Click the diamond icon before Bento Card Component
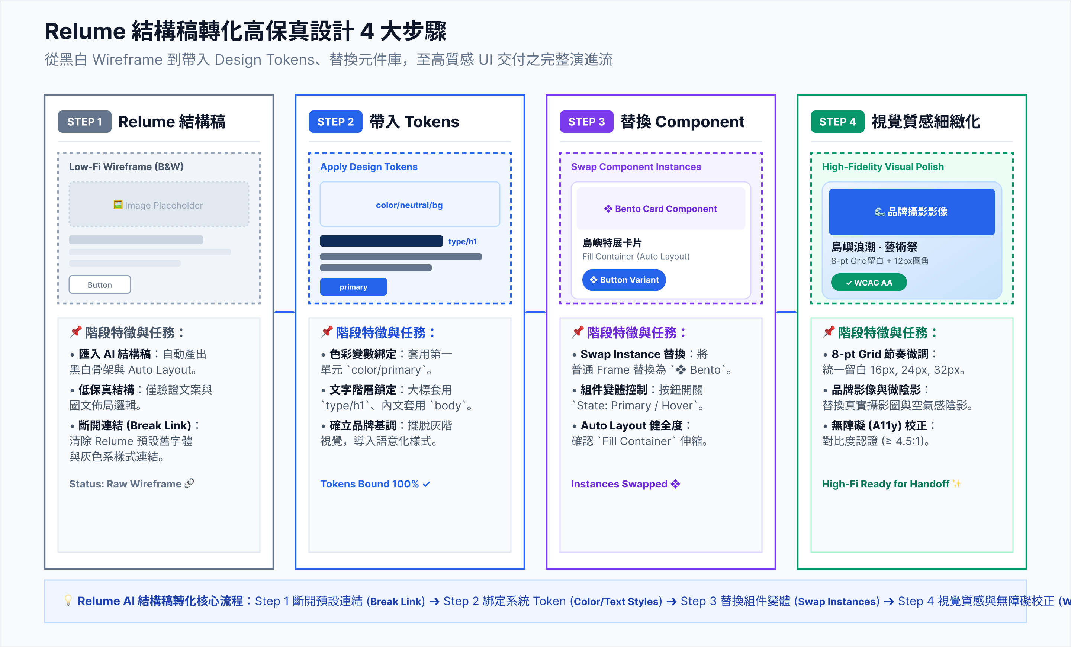This screenshot has height=647, width=1071. tap(608, 209)
